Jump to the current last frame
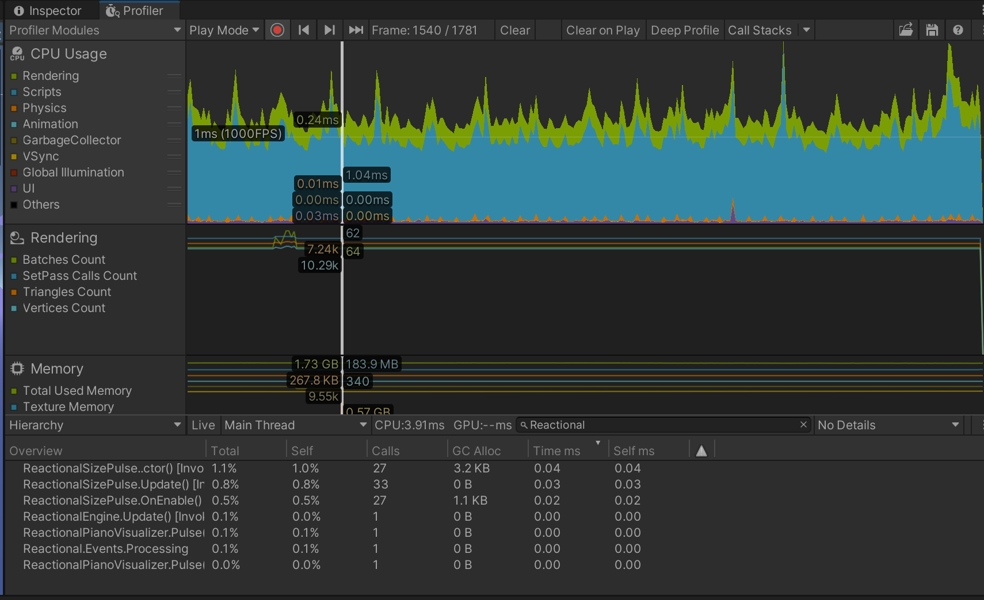The width and height of the screenshot is (984, 600). (356, 30)
